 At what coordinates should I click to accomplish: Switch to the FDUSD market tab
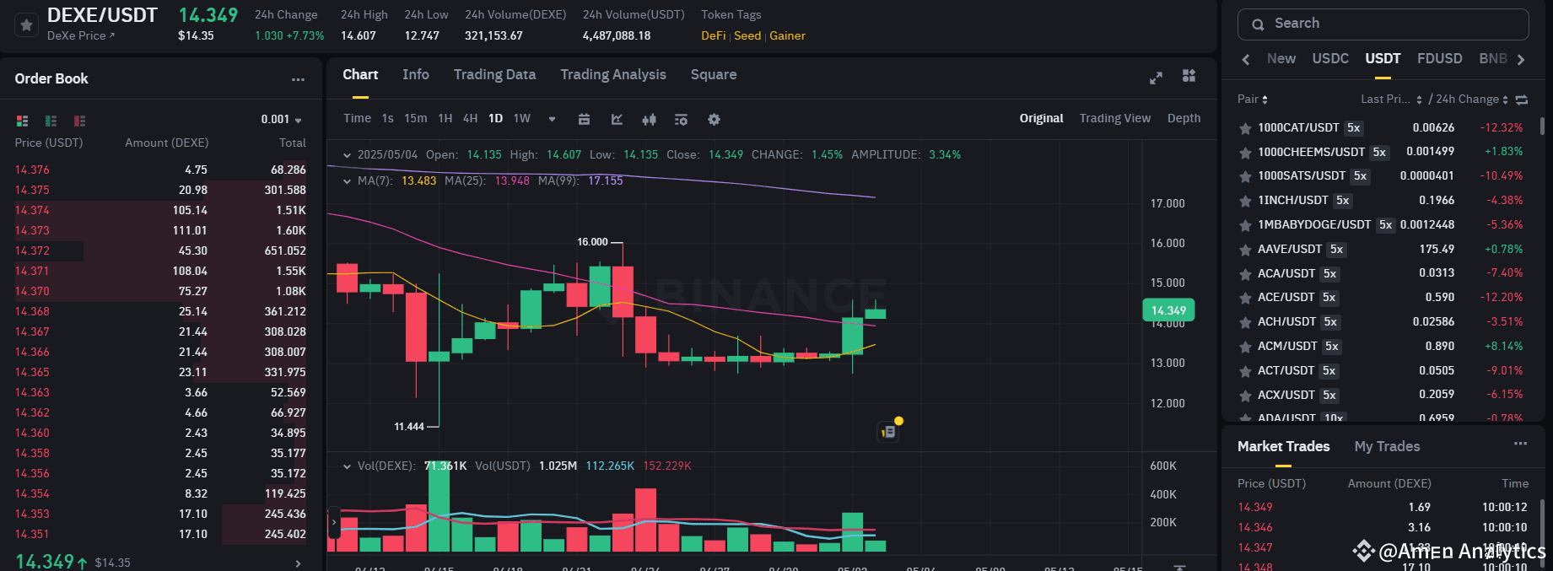tap(1439, 59)
